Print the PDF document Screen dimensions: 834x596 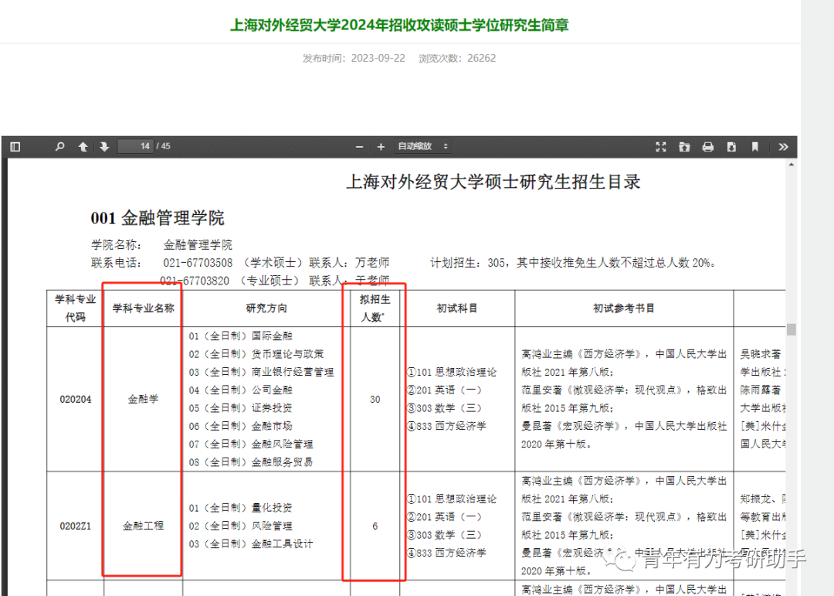tap(708, 146)
